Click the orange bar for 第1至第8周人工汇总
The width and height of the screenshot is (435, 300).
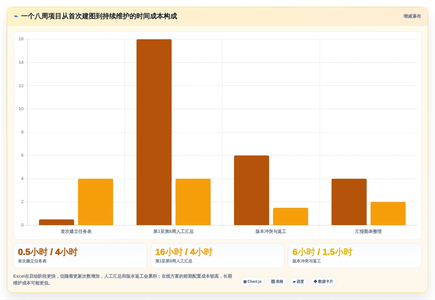[x=193, y=202]
